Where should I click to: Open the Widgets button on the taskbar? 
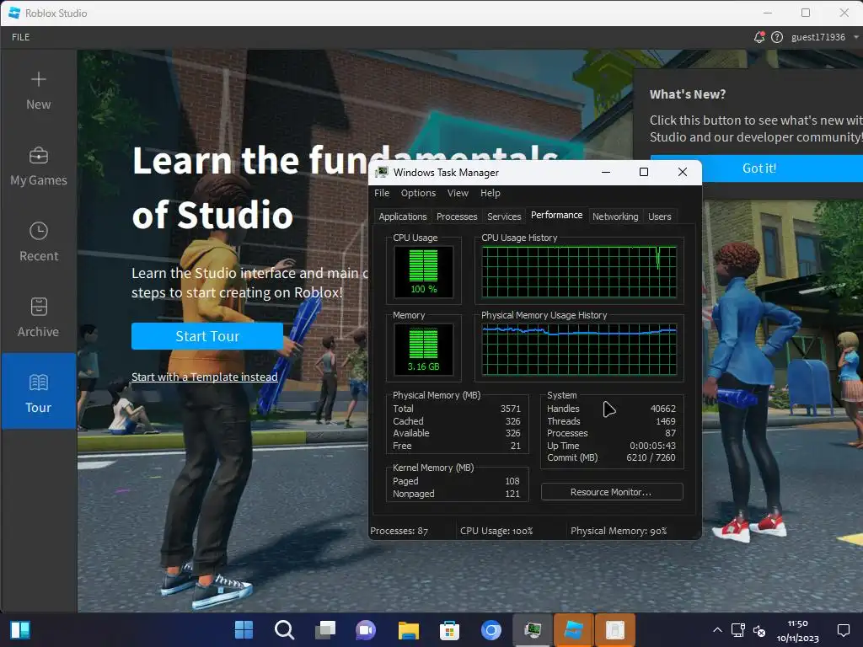pos(20,629)
